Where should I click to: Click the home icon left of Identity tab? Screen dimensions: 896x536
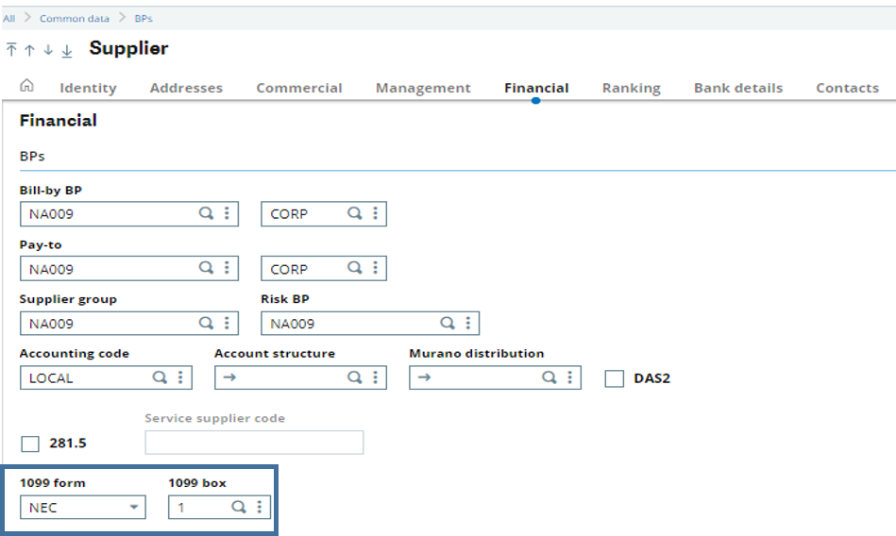click(26, 86)
